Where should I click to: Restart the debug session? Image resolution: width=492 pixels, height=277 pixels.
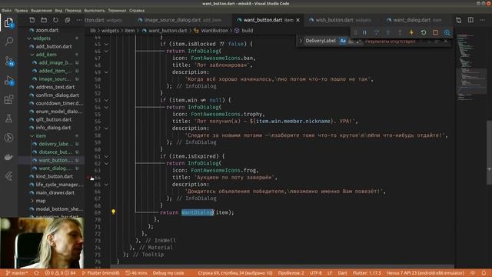(x=424, y=32)
